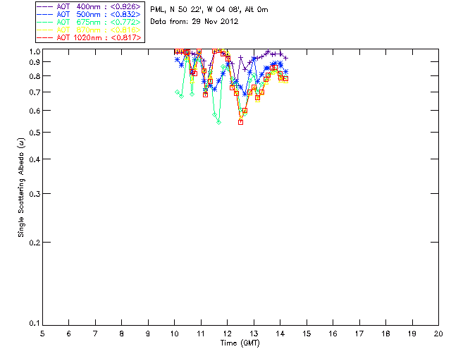Click the 1.0 y-axis tick label
The width and height of the screenshot is (451, 361).
(x=35, y=51)
